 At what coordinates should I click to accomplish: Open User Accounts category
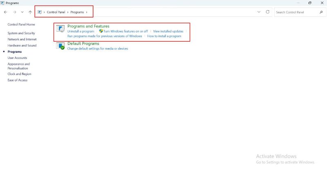point(17,58)
